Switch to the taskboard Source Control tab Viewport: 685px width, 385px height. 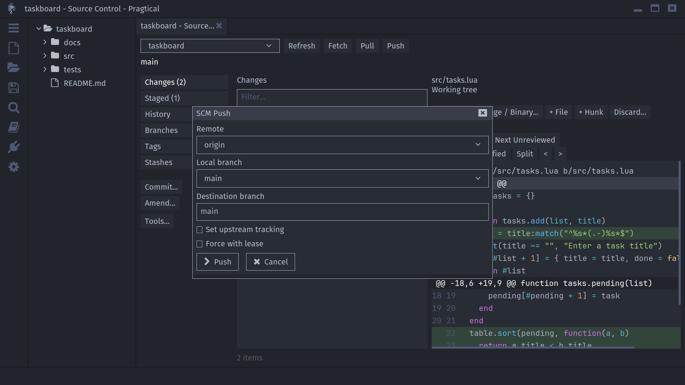(177, 26)
